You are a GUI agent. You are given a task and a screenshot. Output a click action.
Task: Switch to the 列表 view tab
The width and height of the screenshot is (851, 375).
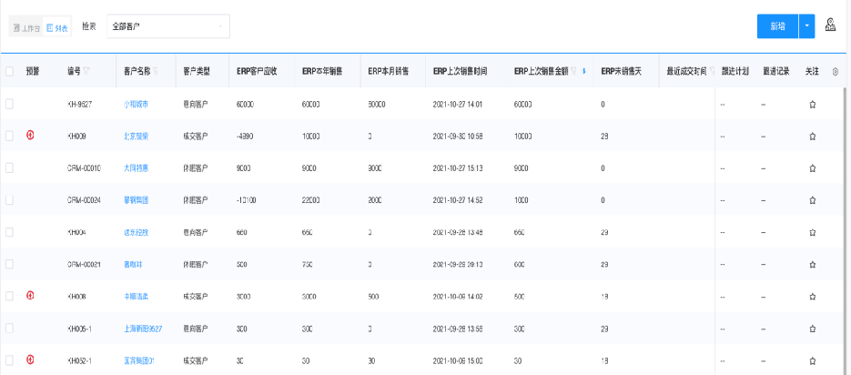pos(56,28)
